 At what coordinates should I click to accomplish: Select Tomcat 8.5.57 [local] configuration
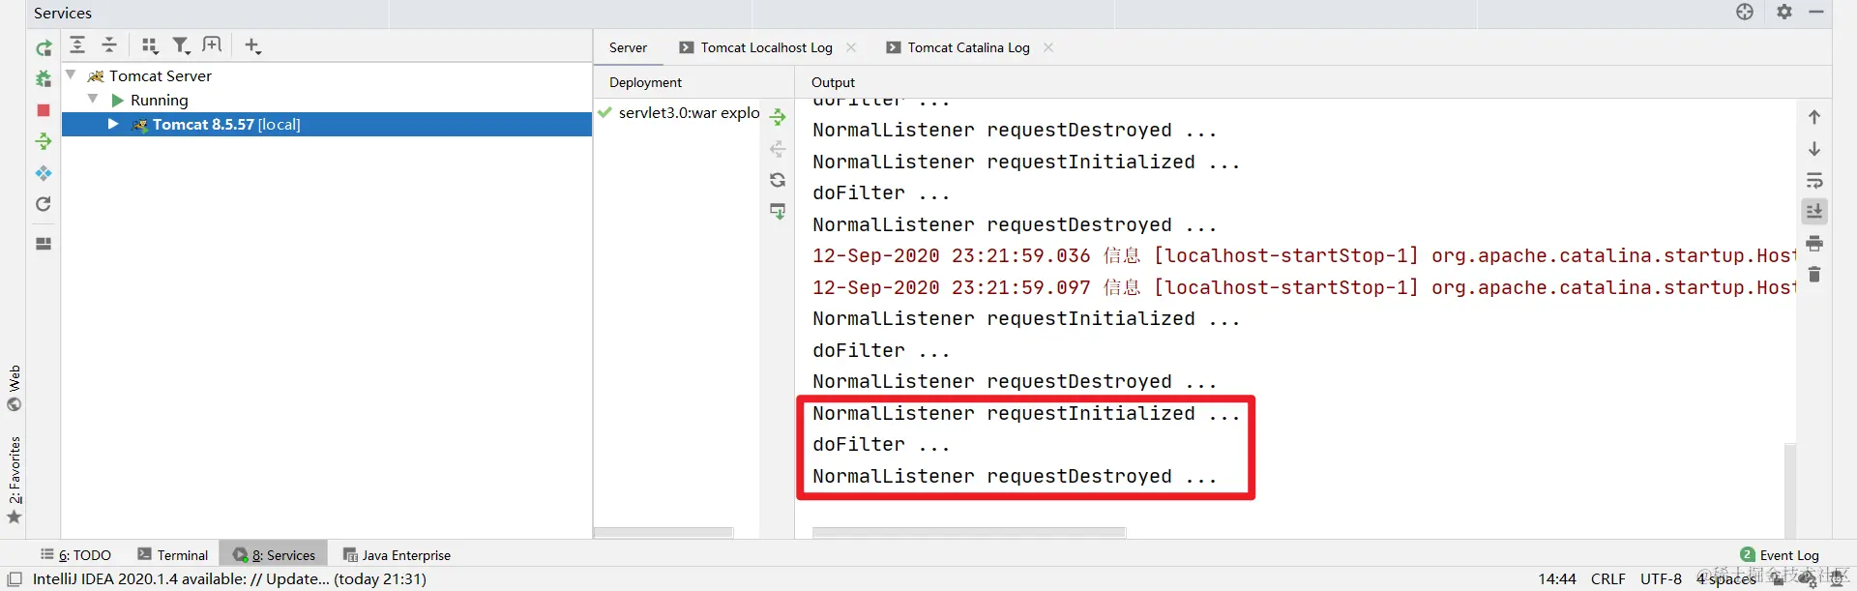coord(327,124)
